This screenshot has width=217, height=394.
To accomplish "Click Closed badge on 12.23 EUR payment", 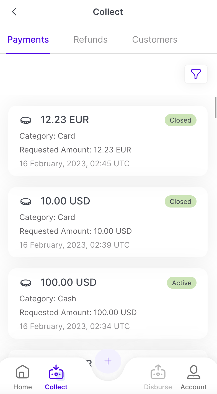I will pos(180,120).
